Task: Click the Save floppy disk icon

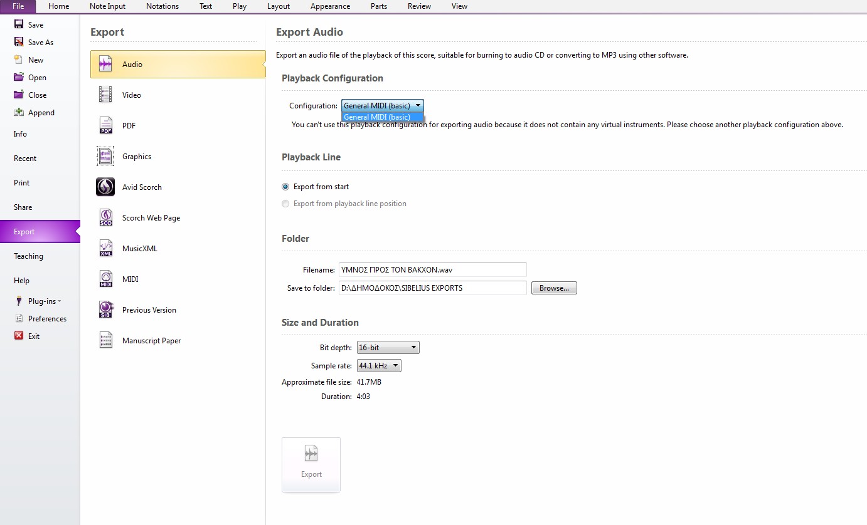Action: tap(19, 24)
